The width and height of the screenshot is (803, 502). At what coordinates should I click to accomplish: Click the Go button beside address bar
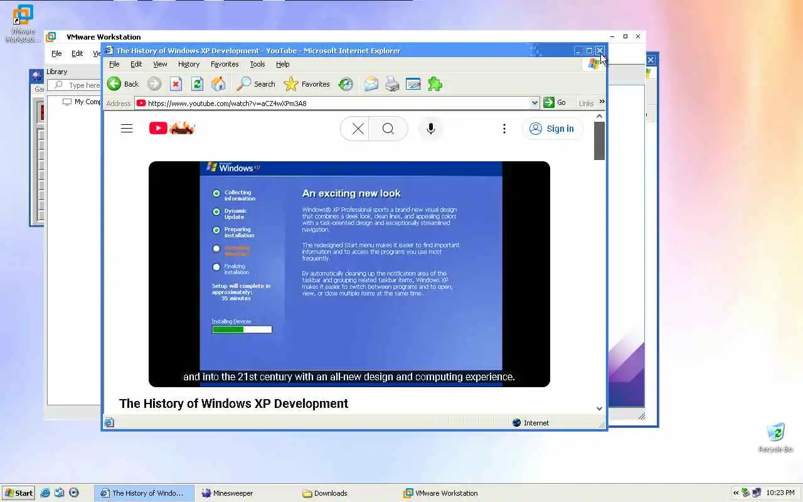coord(555,102)
